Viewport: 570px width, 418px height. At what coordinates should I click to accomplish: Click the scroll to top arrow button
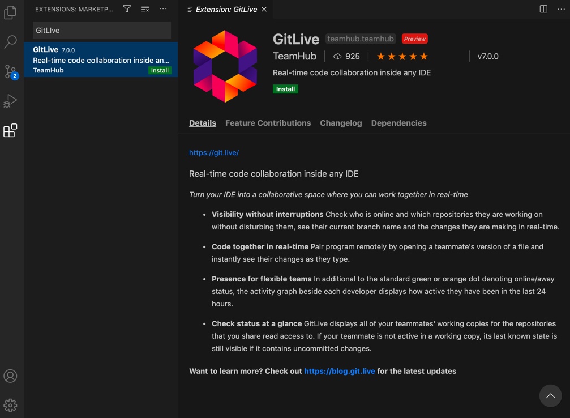pos(550,396)
